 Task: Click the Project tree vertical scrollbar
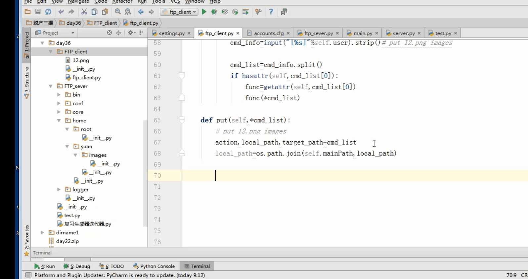click(x=145, y=173)
